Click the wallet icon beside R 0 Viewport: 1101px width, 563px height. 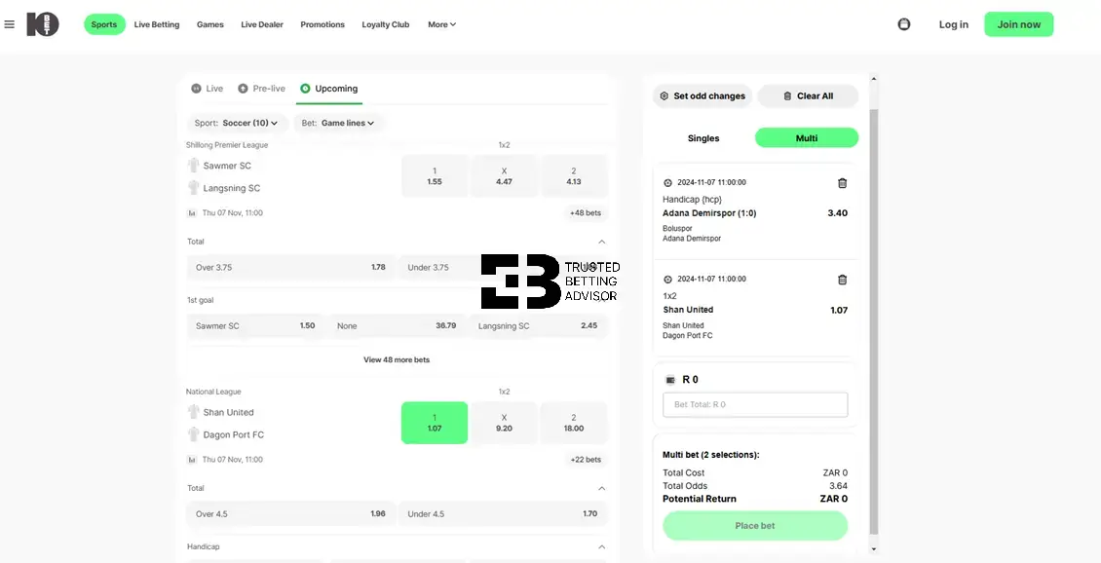[x=670, y=380]
